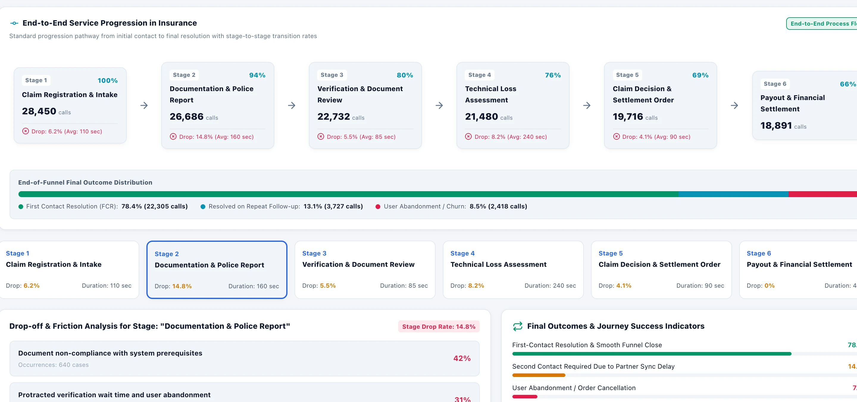This screenshot has height=402, width=857.
Task: Open the Protracted verification wait time row
Action: 245,393
